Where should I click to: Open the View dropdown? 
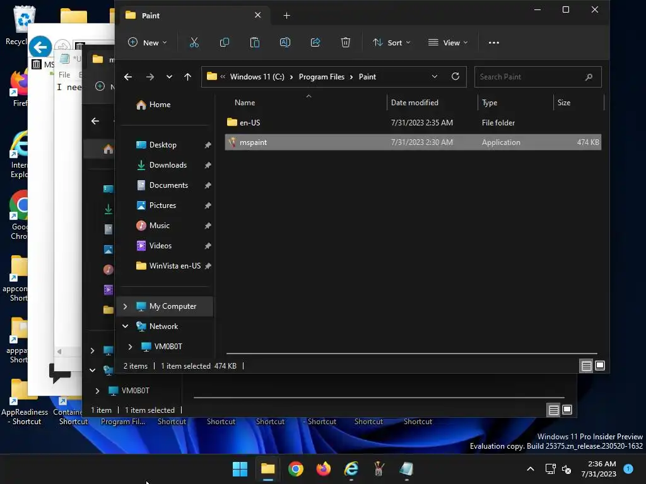pos(449,42)
